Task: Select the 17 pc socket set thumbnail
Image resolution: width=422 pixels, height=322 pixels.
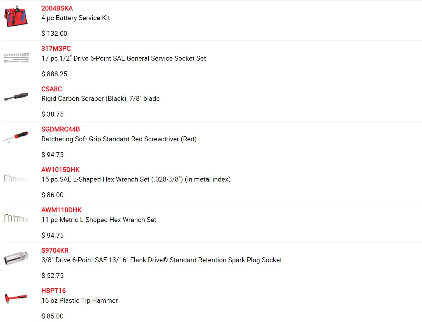Action: [x=16, y=58]
